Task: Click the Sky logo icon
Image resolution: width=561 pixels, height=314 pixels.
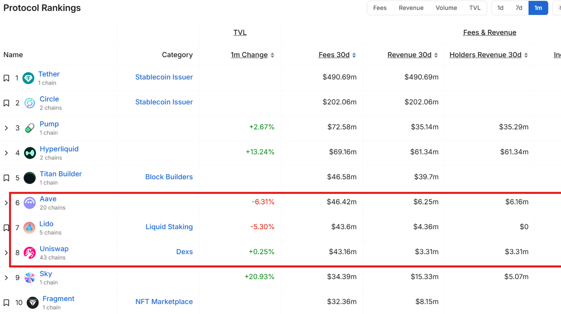Action: click(30, 278)
